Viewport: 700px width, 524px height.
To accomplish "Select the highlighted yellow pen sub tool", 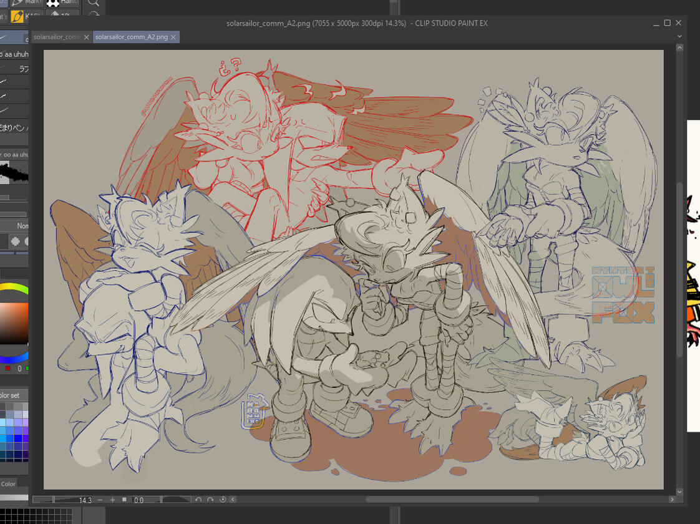I will tap(17, 17).
